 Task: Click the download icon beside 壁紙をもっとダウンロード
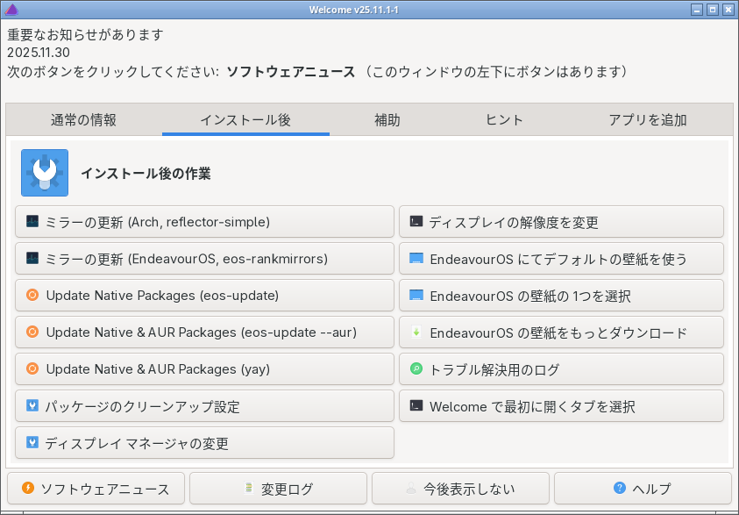[416, 332]
